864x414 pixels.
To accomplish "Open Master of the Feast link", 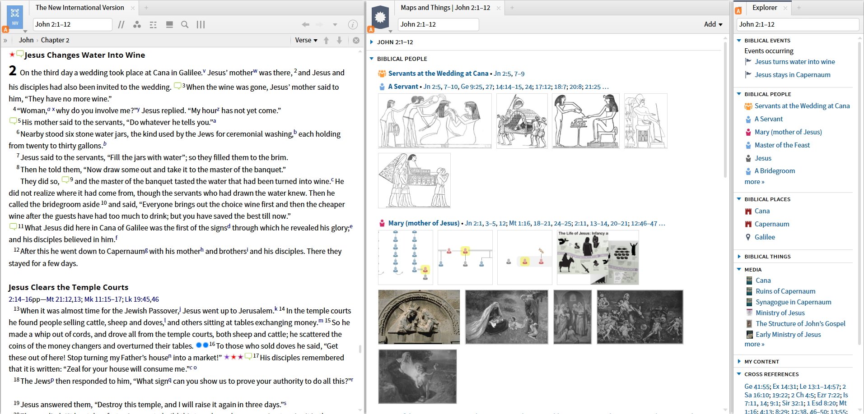I will click(x=782, y=145).
